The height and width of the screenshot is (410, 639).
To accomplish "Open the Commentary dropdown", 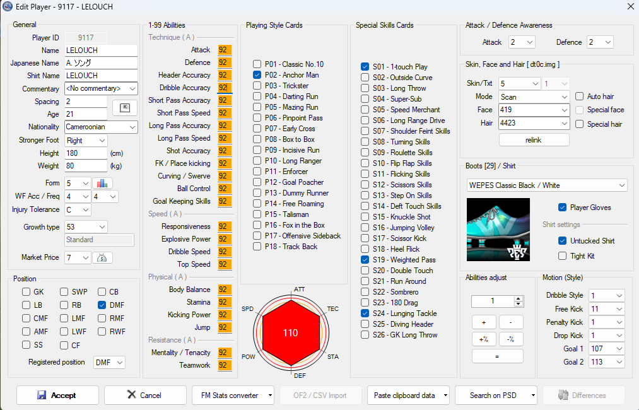I will coord(132,88).
